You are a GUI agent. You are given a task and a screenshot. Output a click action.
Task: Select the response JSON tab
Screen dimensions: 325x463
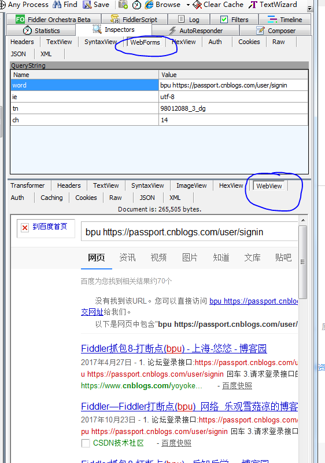(x=147, y=198)
